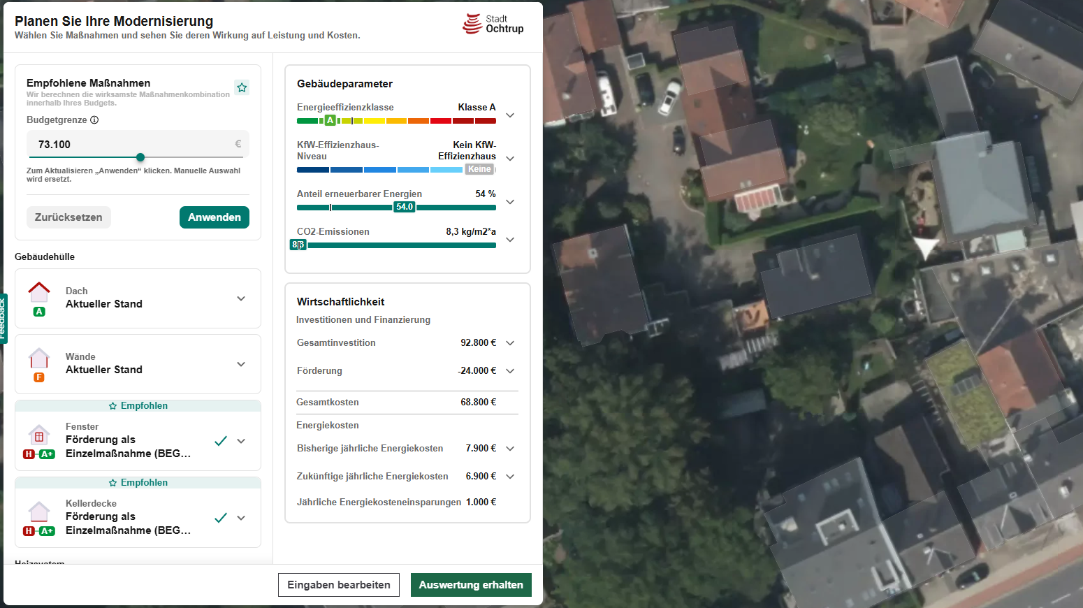This screenshot has width=1083, height=608.
Task: Click the Förderung value -24.000 €
Action: click(x=477, y=371)
